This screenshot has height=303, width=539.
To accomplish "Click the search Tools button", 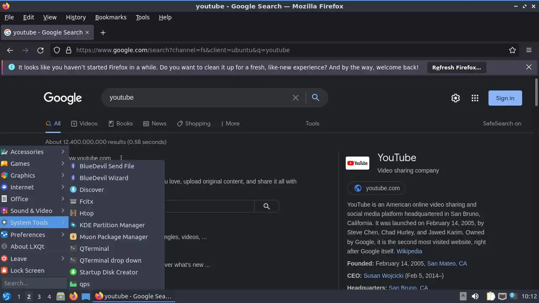I will point(312,123).
